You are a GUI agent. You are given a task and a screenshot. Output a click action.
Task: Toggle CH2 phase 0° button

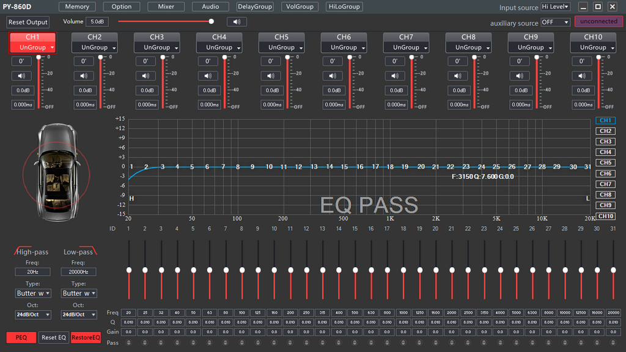[84, 61]
